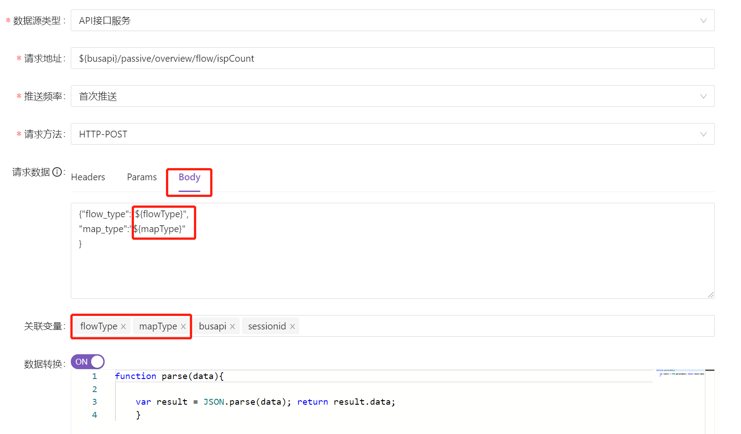Click the '"map_type"' line in body
The image size is (741, 434).
132,229
